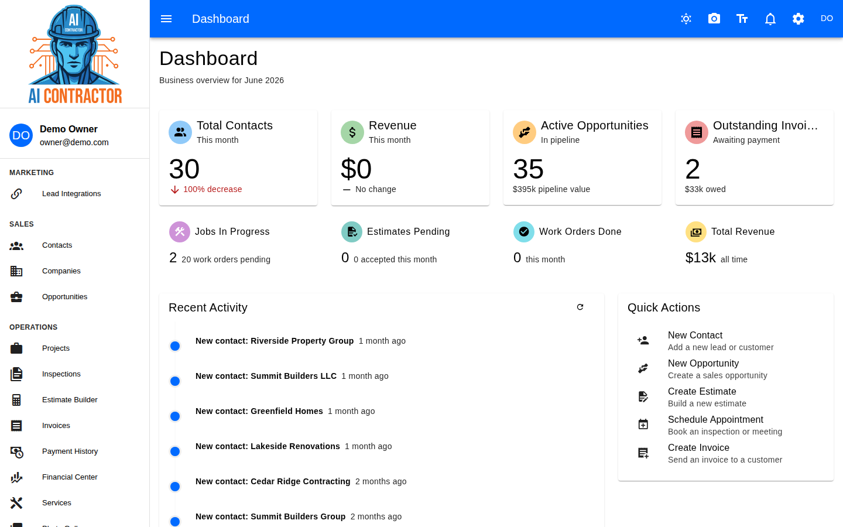Click "New contact: Cedar Ridge Contracting" activity

[x=273, y=481]
